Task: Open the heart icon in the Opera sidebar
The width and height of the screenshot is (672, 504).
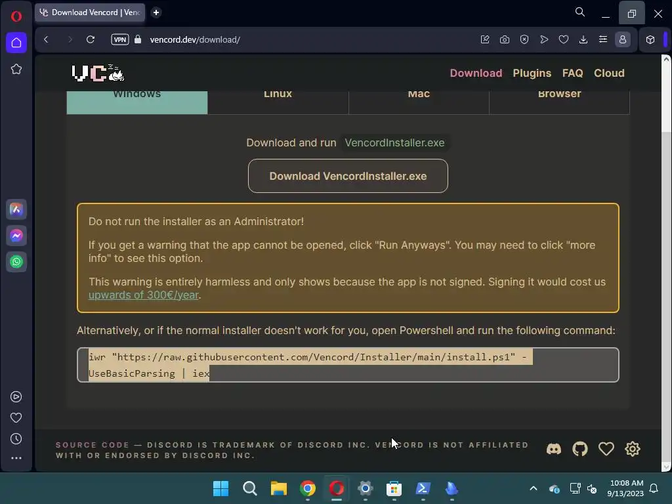Action: pyautogui.click(x=16, y=418)
